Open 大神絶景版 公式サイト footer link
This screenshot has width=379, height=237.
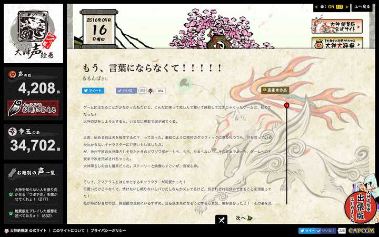point(28,231)
